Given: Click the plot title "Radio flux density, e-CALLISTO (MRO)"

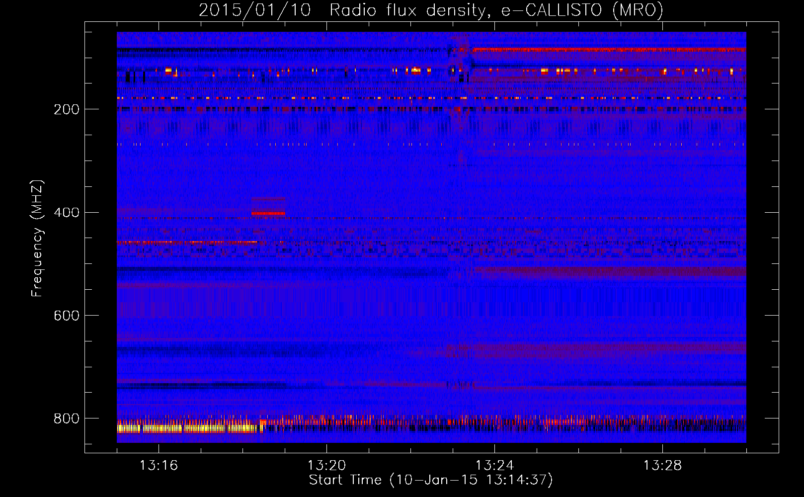Looking at the screenshot, I should (496, 10).
